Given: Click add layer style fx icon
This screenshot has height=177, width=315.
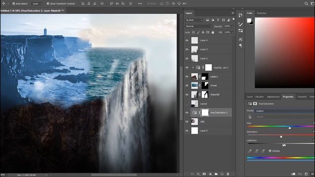Looking at the screenshot, I should pos(198,174).
